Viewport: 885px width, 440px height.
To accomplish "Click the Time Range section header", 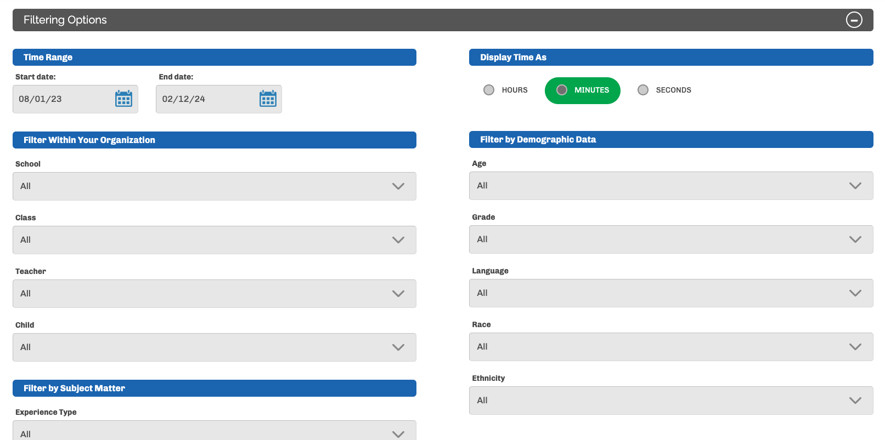I will [215, 57].
